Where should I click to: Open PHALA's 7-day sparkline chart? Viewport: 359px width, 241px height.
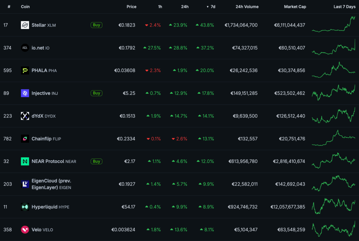(334, 70)
